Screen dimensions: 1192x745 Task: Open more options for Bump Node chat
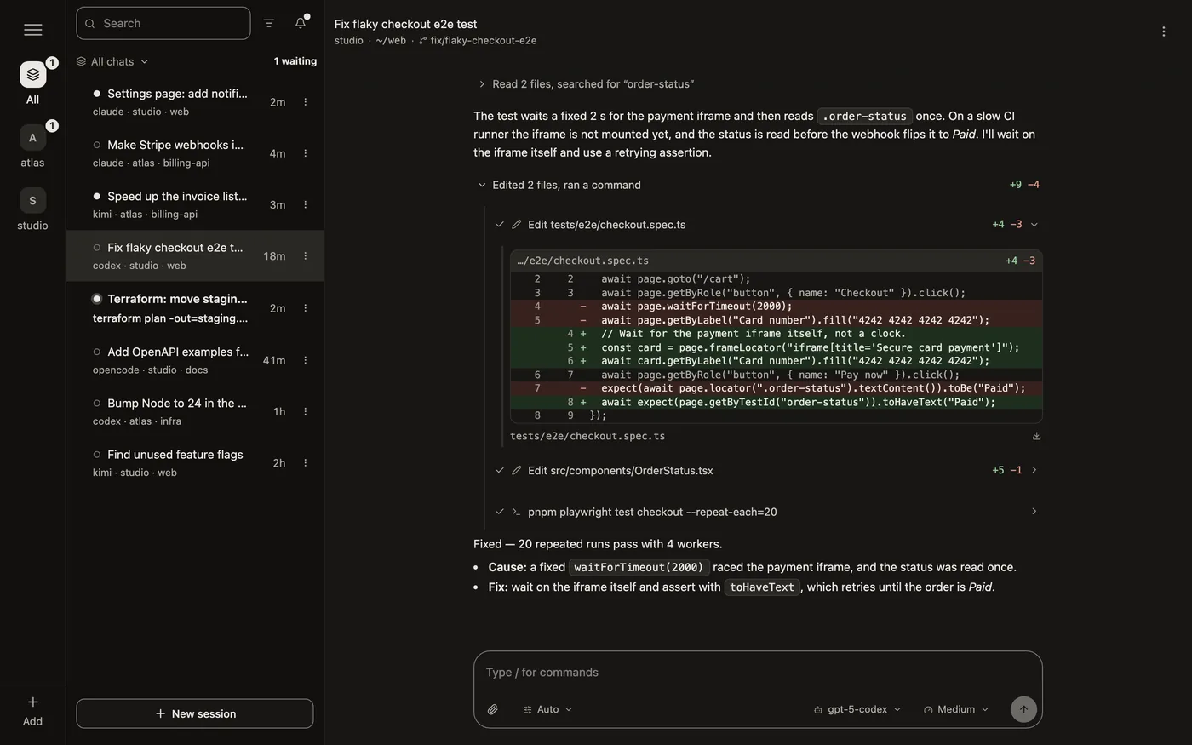[x=306, y=411]
